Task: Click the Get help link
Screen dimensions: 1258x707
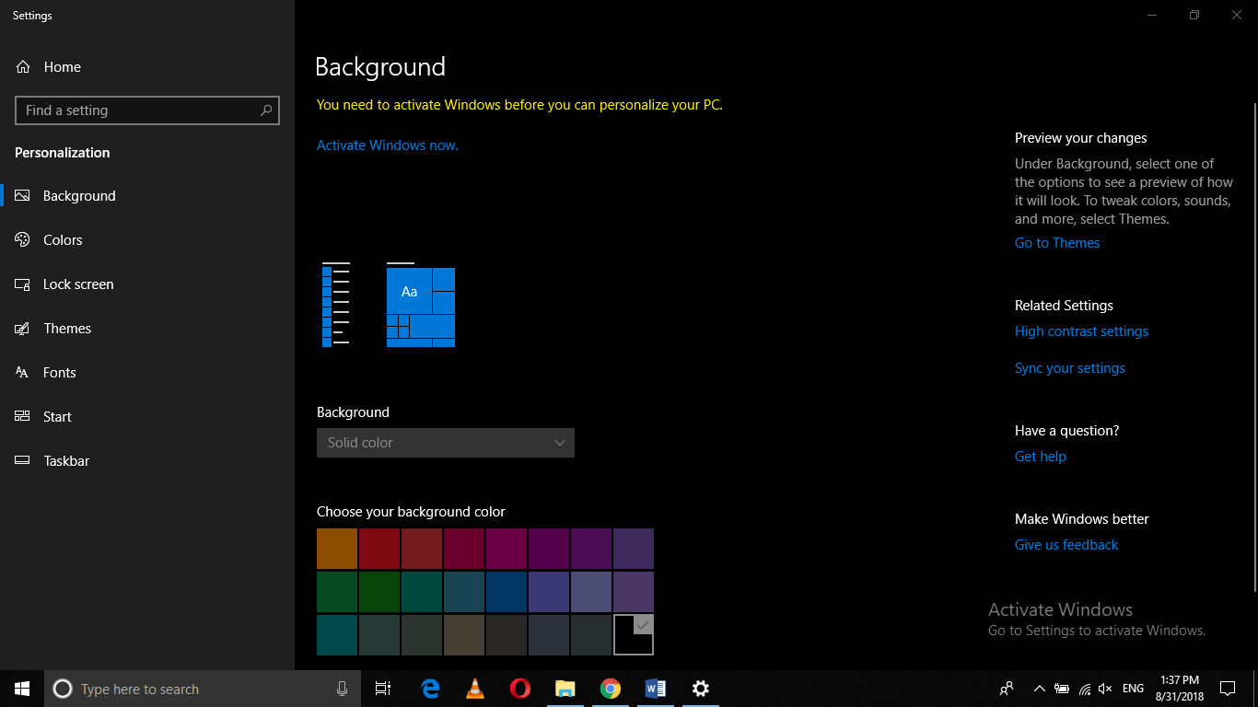Action: pyautogui.click(x=1041, y=457)
